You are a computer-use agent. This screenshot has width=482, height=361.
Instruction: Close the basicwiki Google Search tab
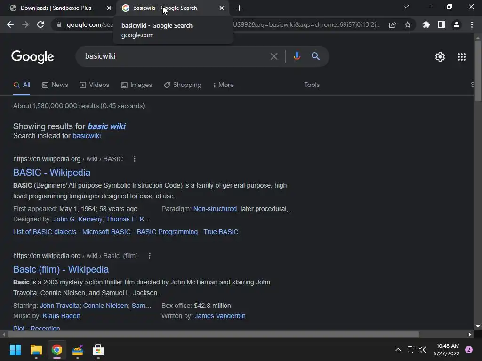click(x=222, y=8)
